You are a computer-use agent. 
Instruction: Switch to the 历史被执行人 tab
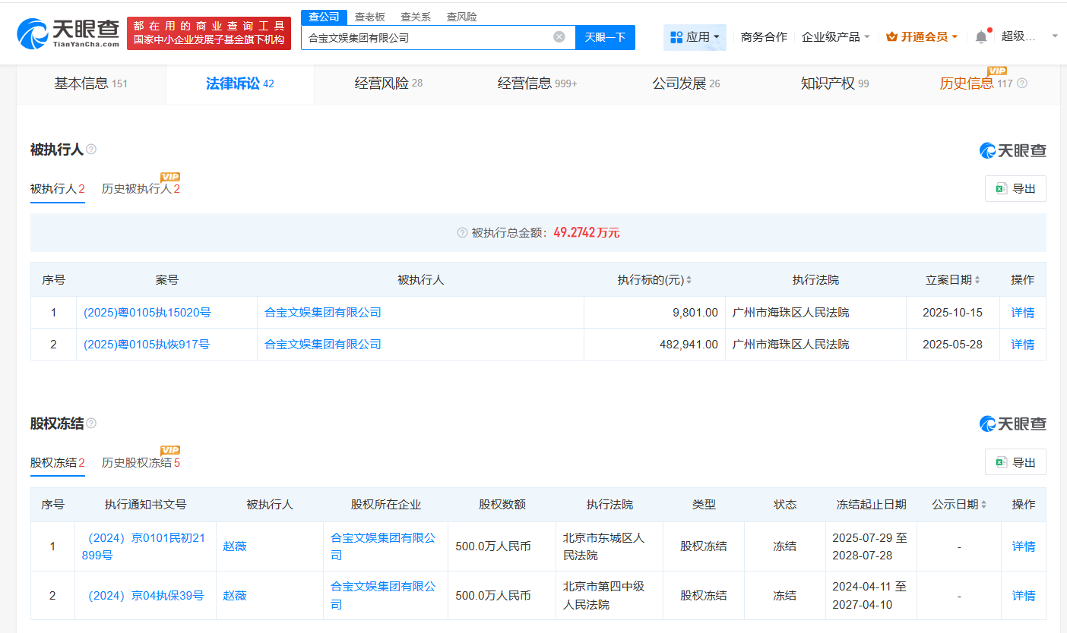coord(141,188)
